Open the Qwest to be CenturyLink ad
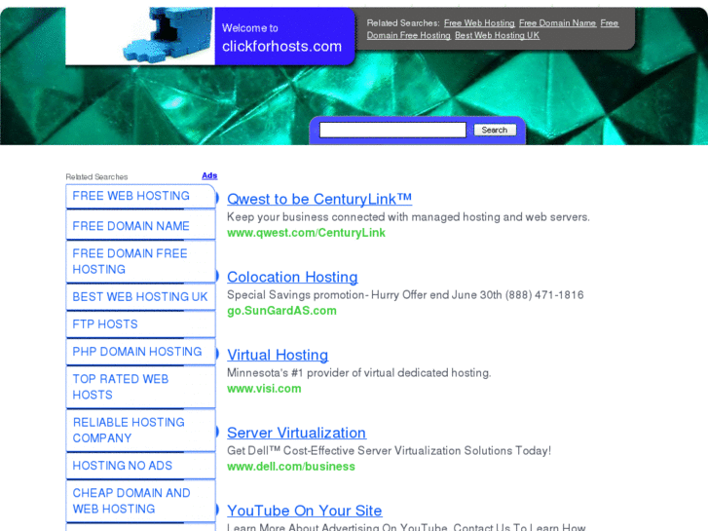Viewport: 708px width, 531px height. coord(319,199)
